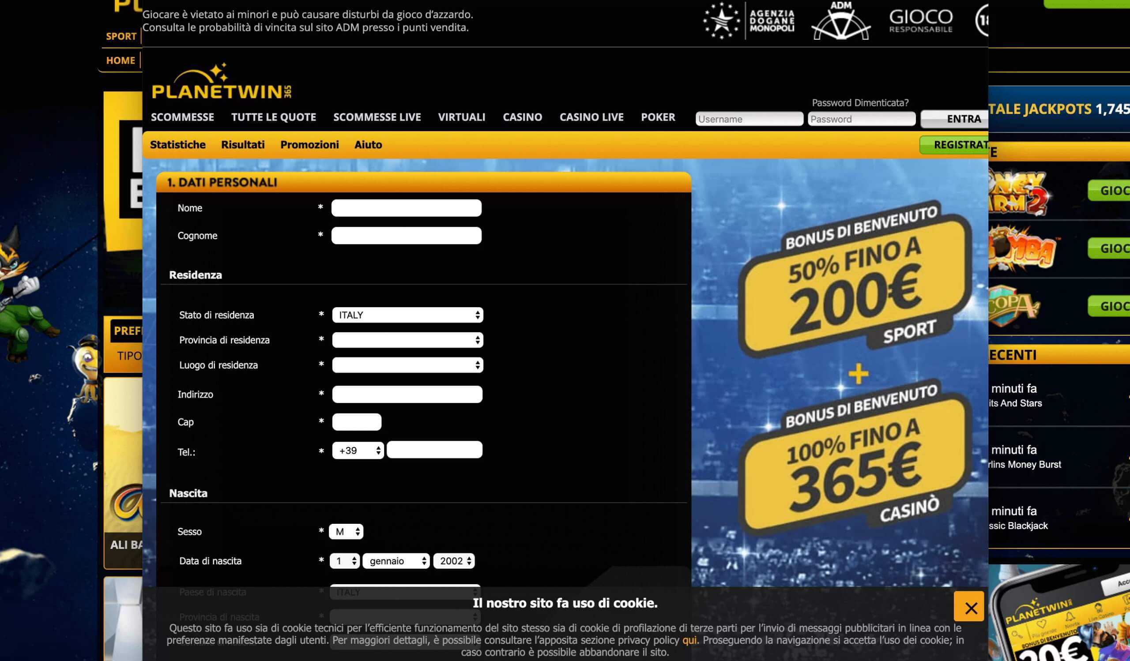The height and width of the screenshot is (661, 1130).
Task: Open the +39 phone prefix dropdown
Action: coord(358,451)
